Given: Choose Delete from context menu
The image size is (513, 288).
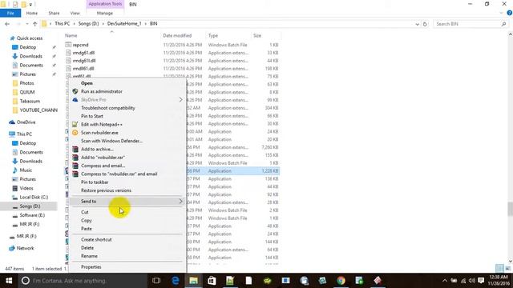Looking at the screenshot, I should point(87,248).
